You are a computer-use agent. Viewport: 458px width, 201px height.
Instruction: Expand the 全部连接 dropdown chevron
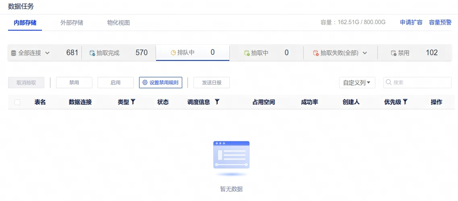tap(47, 53)
